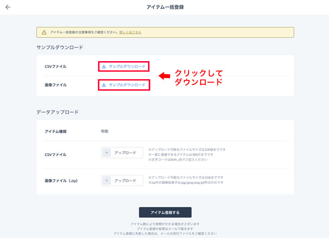Click the アイテム登録に失敗した場合 note
Image resolution: width=329 pixels, height=238 pixels.
165,234
